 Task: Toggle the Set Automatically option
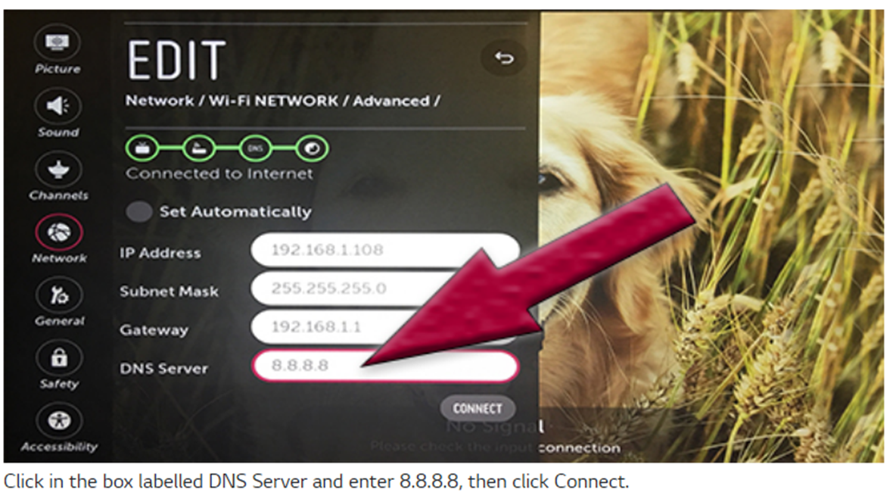click(138, 211)
